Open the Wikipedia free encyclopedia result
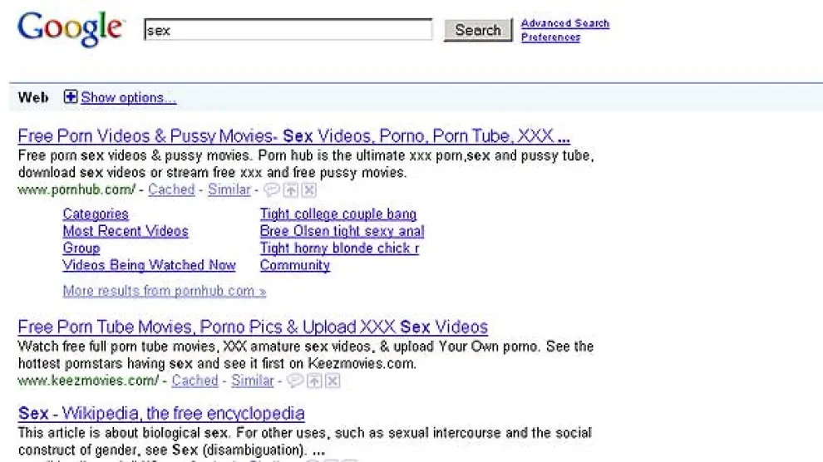 click(x=161, y=413)
